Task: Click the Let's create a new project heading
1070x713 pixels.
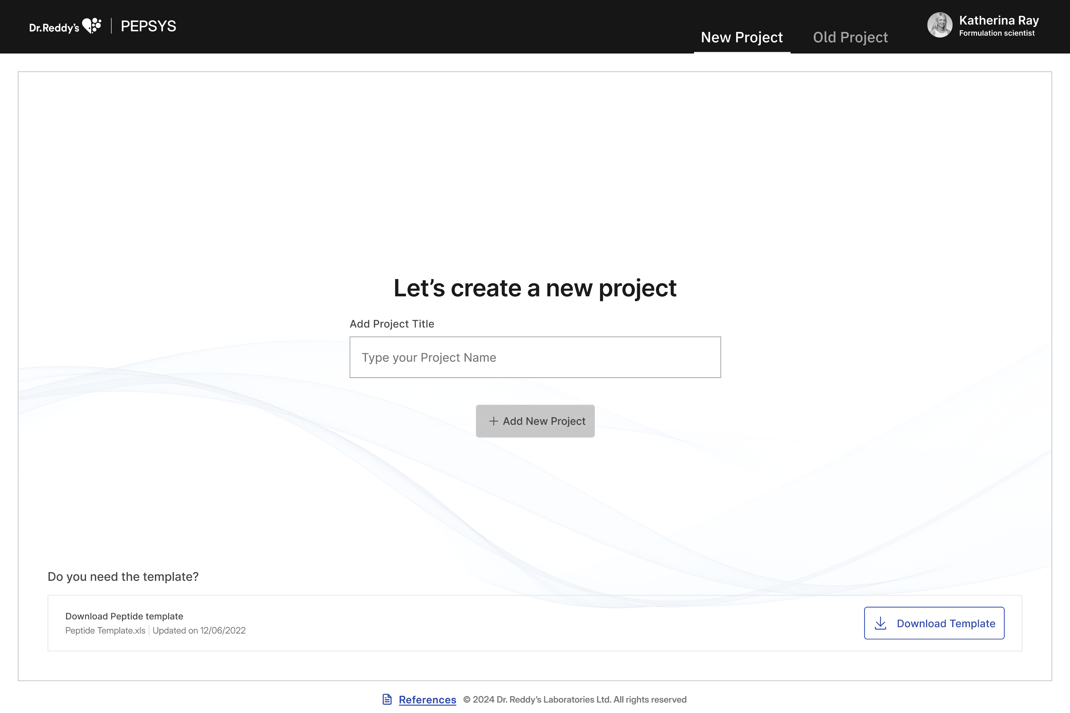Action: 535,288
